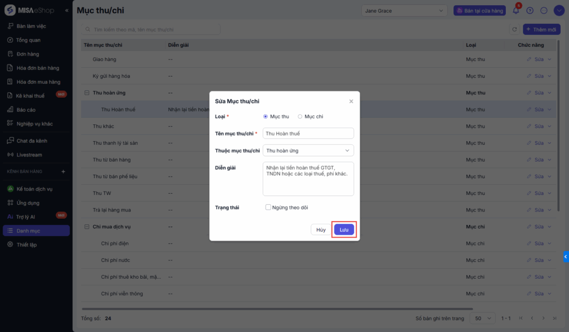
Task: Open the records-per-page 50 dropdown
Action: (483, 318)
